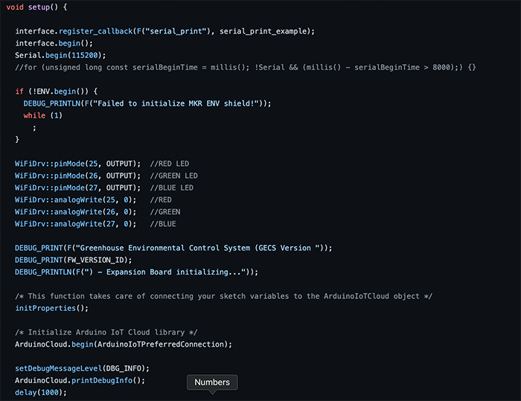
Task: Click the //GREEN LED comment
Action: click(173, 176)
